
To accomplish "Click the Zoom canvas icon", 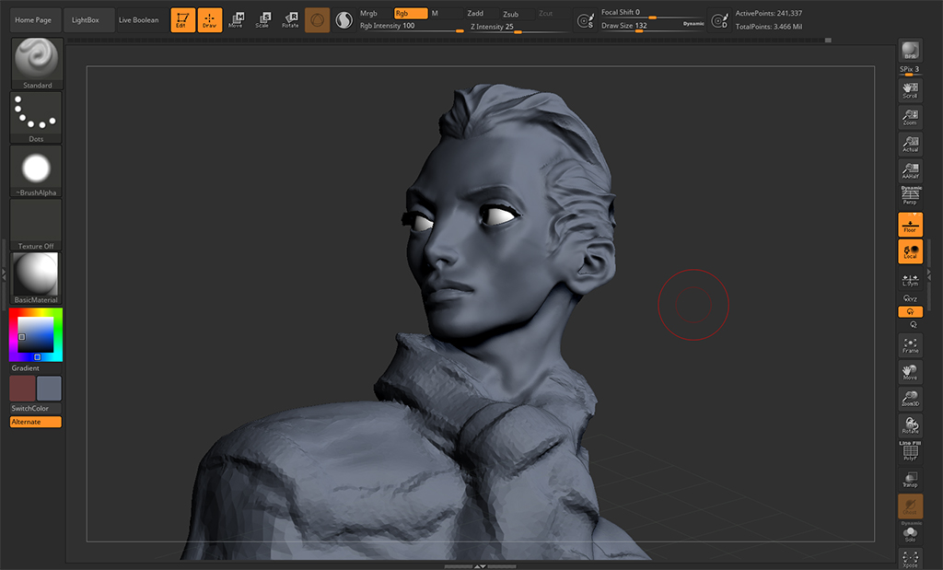I will click(910, 117).
